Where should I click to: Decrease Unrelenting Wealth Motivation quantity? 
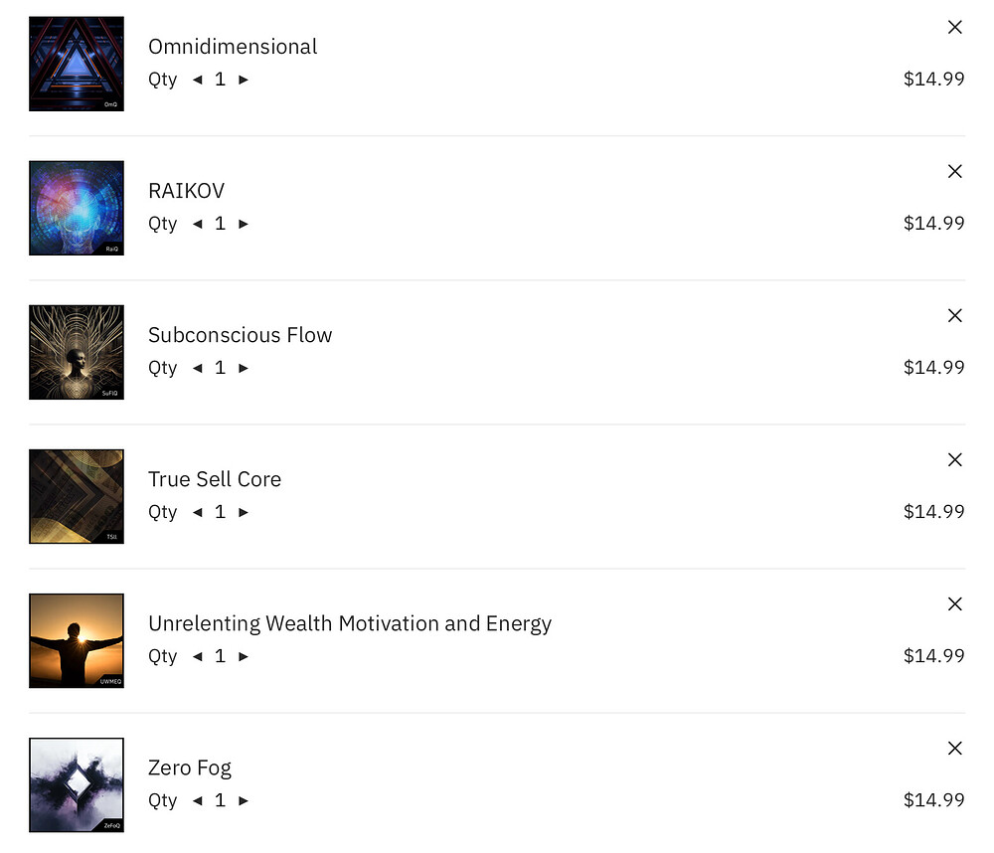[198, 657]
